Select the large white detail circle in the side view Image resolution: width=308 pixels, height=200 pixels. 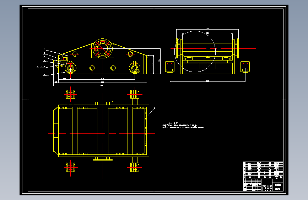pyautogui.click(x=195, y=52)
